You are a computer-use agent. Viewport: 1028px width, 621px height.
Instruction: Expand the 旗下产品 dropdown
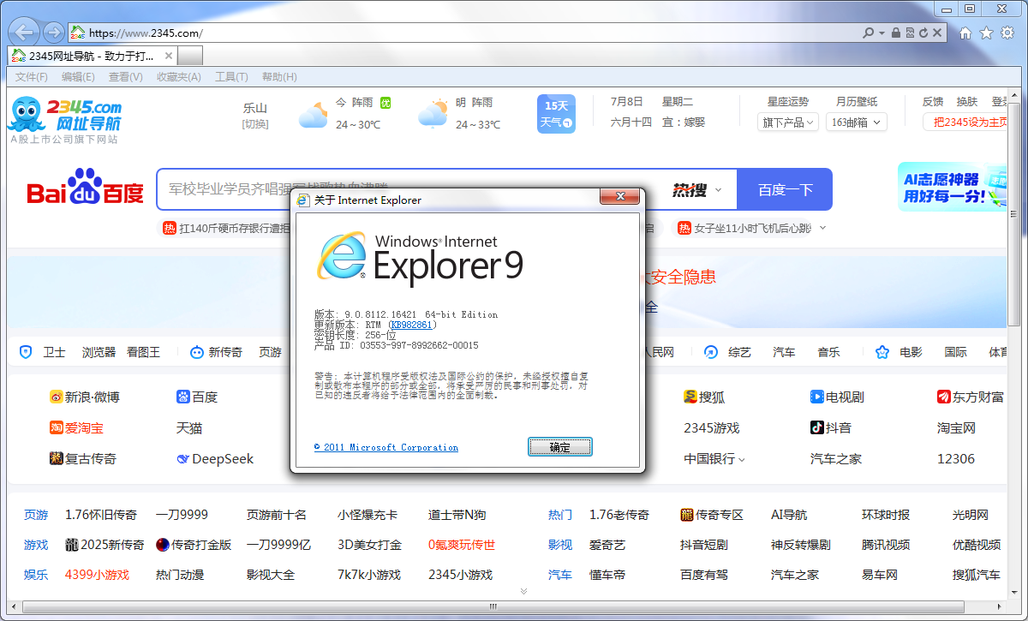(x=789, y=122)
